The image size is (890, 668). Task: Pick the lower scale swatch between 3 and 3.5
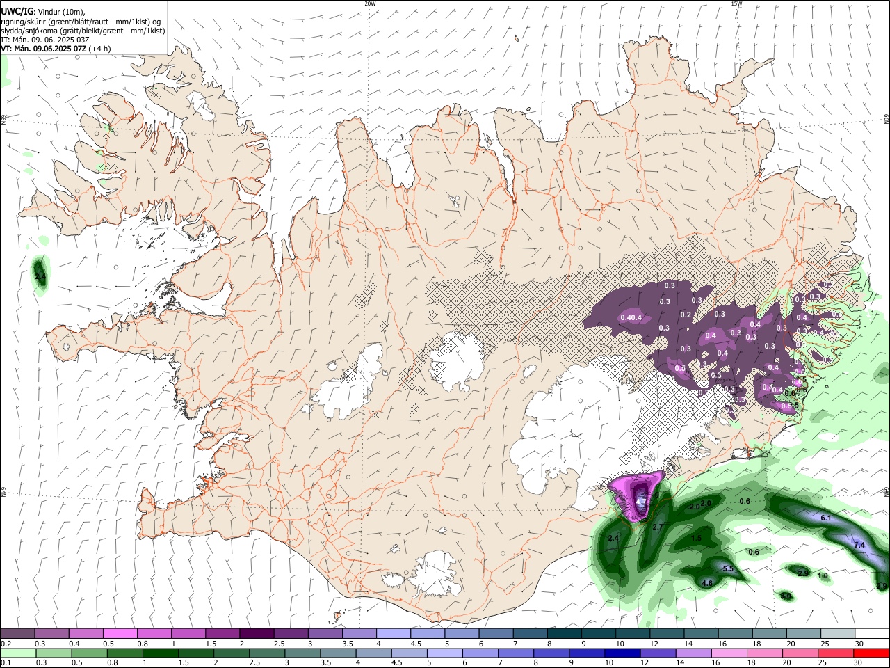pos(302,653)
